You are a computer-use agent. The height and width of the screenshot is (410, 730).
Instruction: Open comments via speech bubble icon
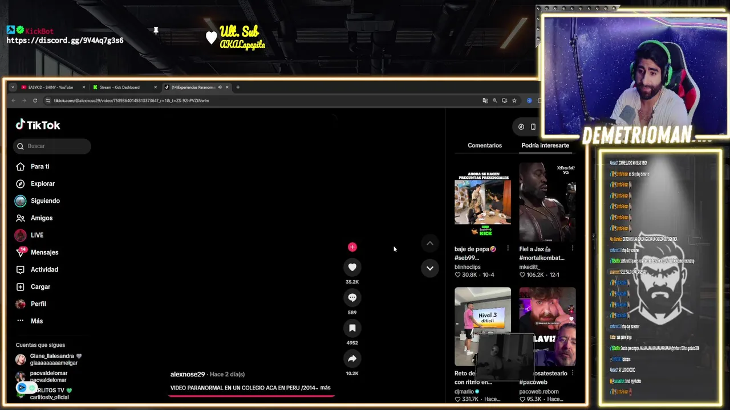tap(352, 297)
